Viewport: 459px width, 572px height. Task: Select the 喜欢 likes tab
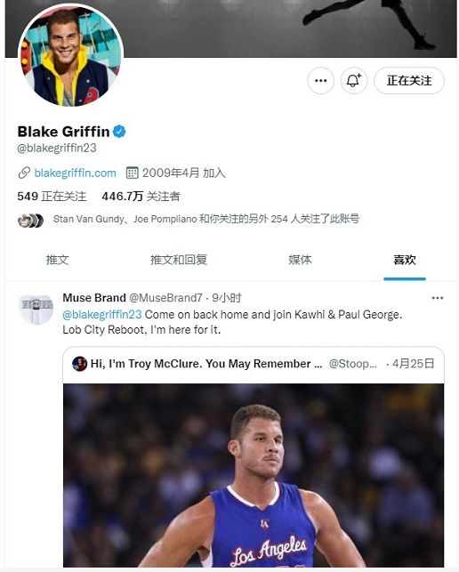(405, 260)
